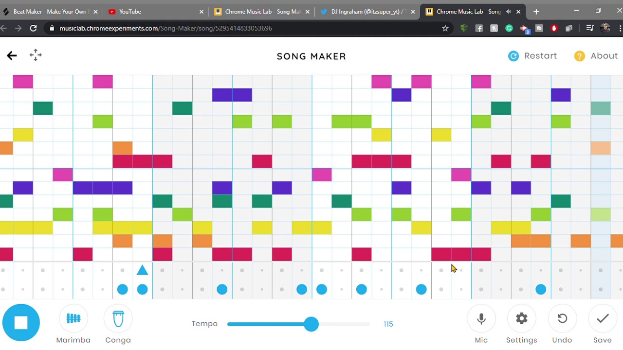The width and height of the screenshot is (623, 350).
Task: Go back with the black arrow
Action: click(x=12, y=55)
